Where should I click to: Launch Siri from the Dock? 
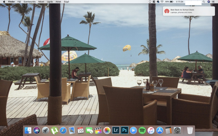click(37, 131)
